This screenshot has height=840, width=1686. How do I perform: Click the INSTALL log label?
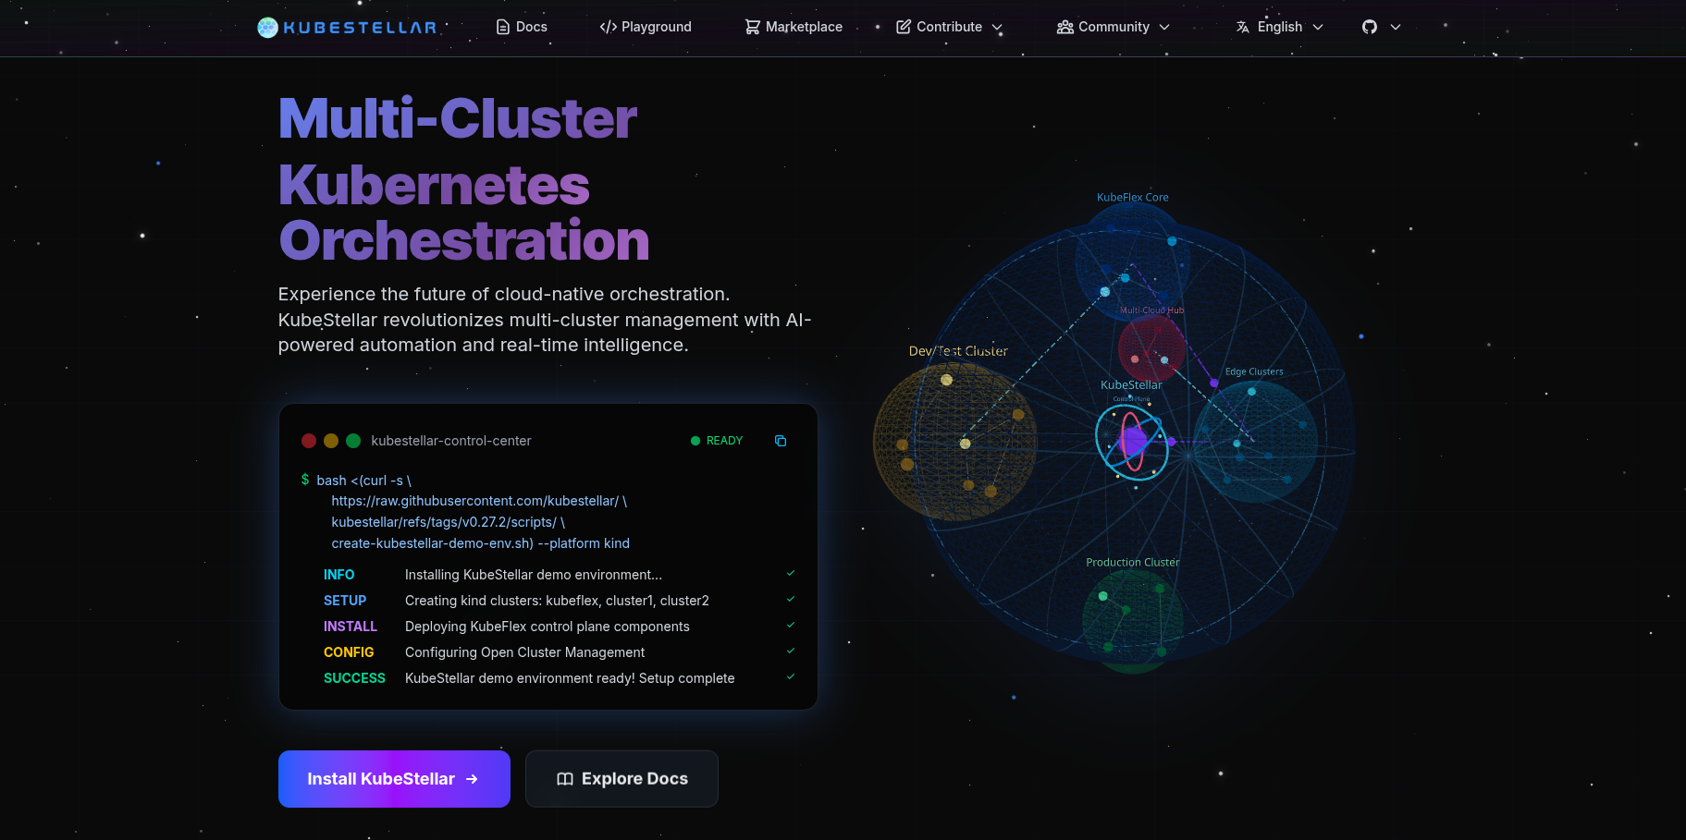pos(351,627)
